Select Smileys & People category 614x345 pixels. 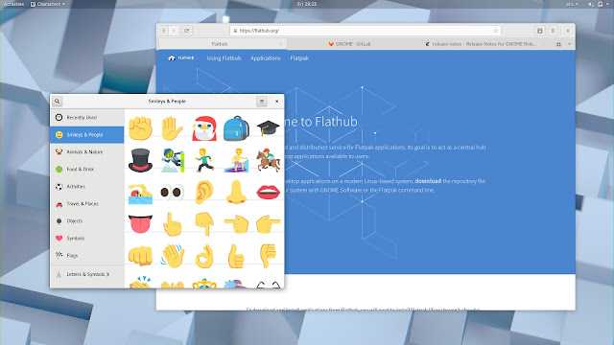[x=87, y=134]
